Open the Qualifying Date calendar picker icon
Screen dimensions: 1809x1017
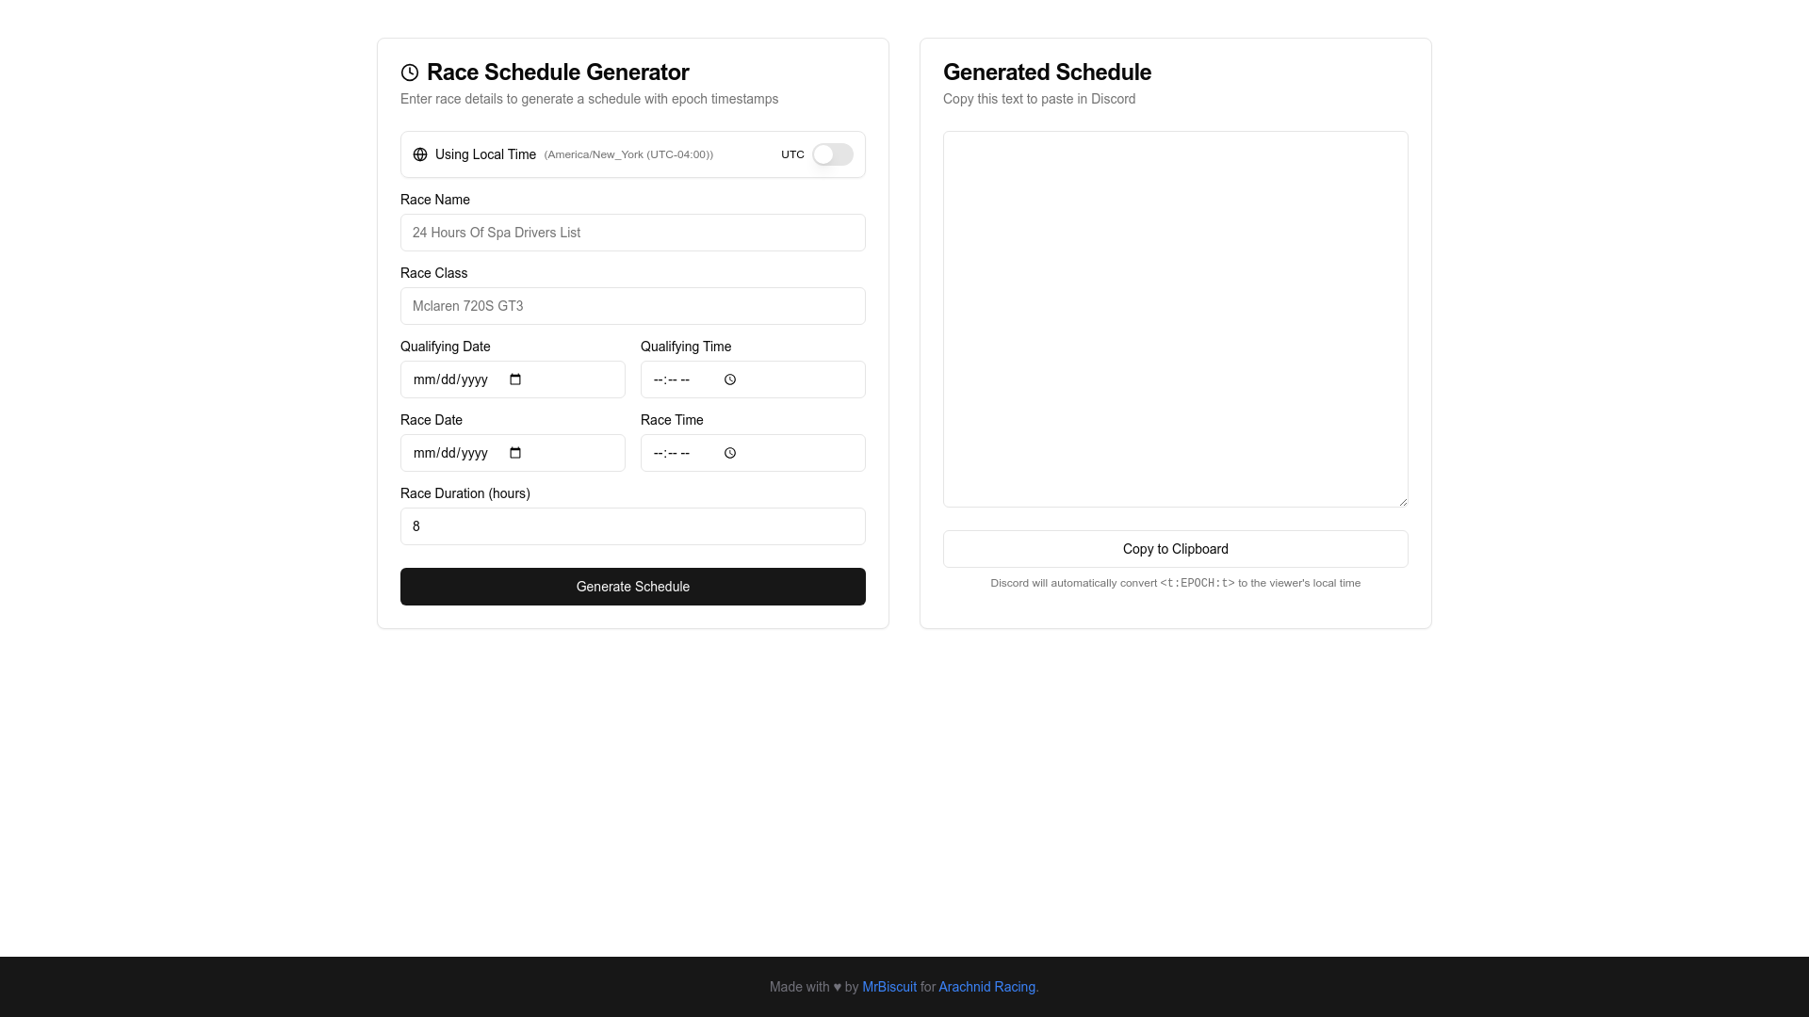coord(515,379)
